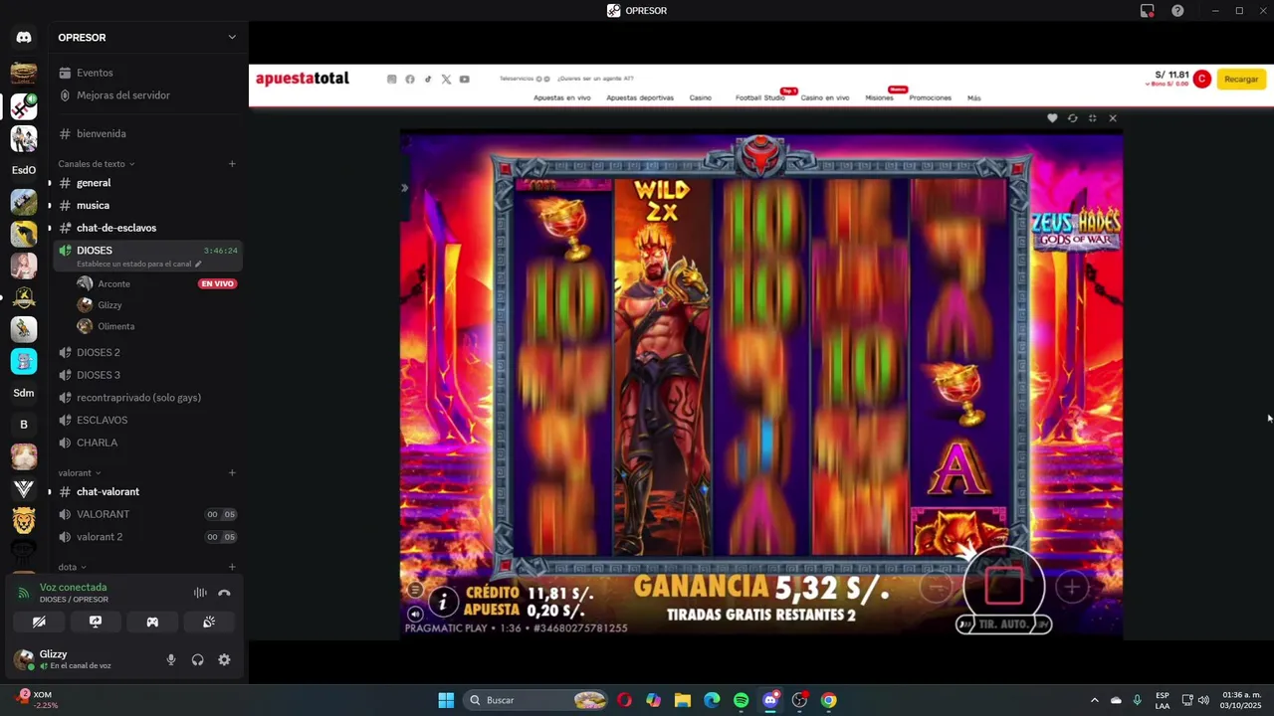Open TIR. AUTO. autoplay button
1274x716 pixels.
[1003, 625]
